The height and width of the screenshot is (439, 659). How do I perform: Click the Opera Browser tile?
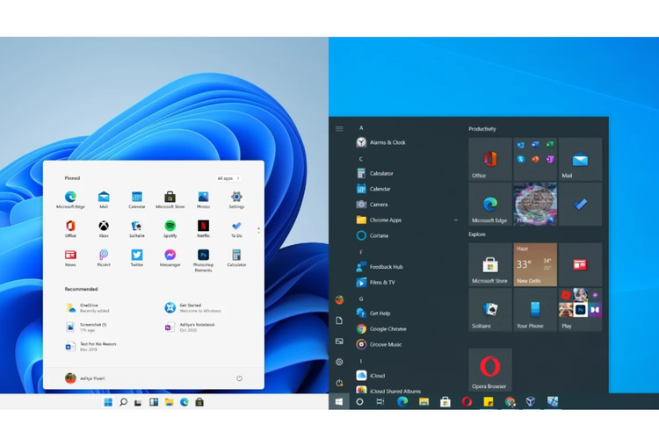click(489, 370)
